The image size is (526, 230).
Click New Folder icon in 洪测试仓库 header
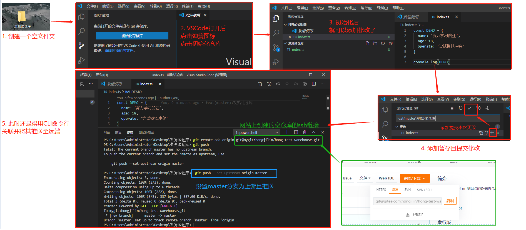[x=375, y=43]
